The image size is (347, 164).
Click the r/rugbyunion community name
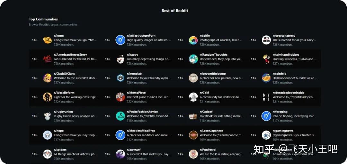63,112
